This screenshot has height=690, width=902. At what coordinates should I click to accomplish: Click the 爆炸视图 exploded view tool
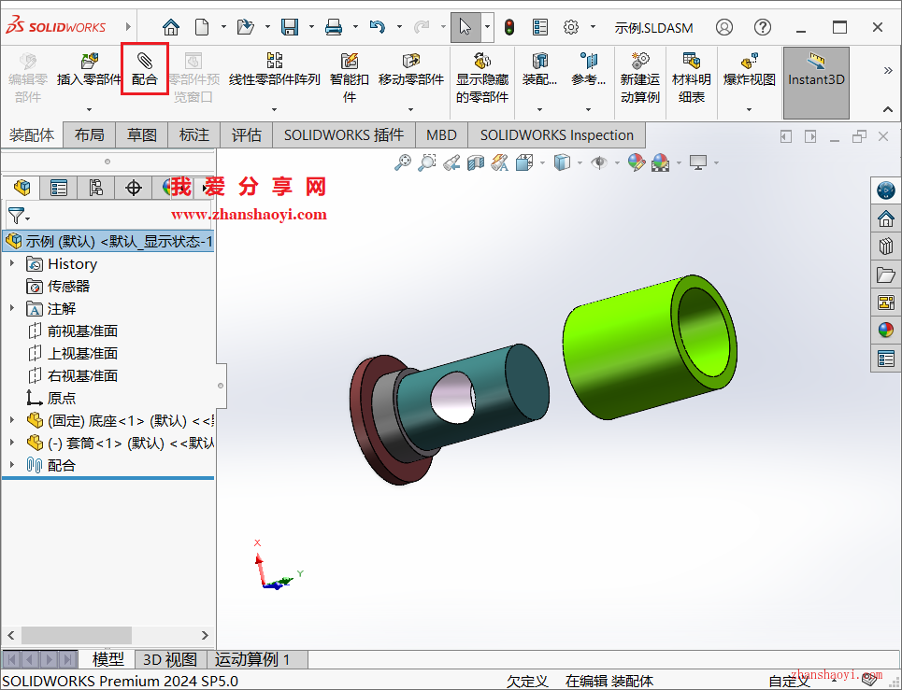click(x=749, y=69)
